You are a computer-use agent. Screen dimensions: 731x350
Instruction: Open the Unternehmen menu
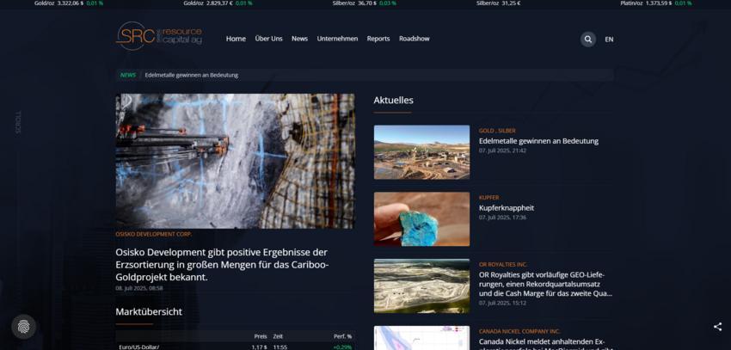[x=337, y=39]
